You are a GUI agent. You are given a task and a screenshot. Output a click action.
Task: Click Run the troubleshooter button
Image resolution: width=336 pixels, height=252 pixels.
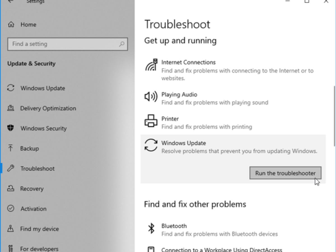[285, 173]
